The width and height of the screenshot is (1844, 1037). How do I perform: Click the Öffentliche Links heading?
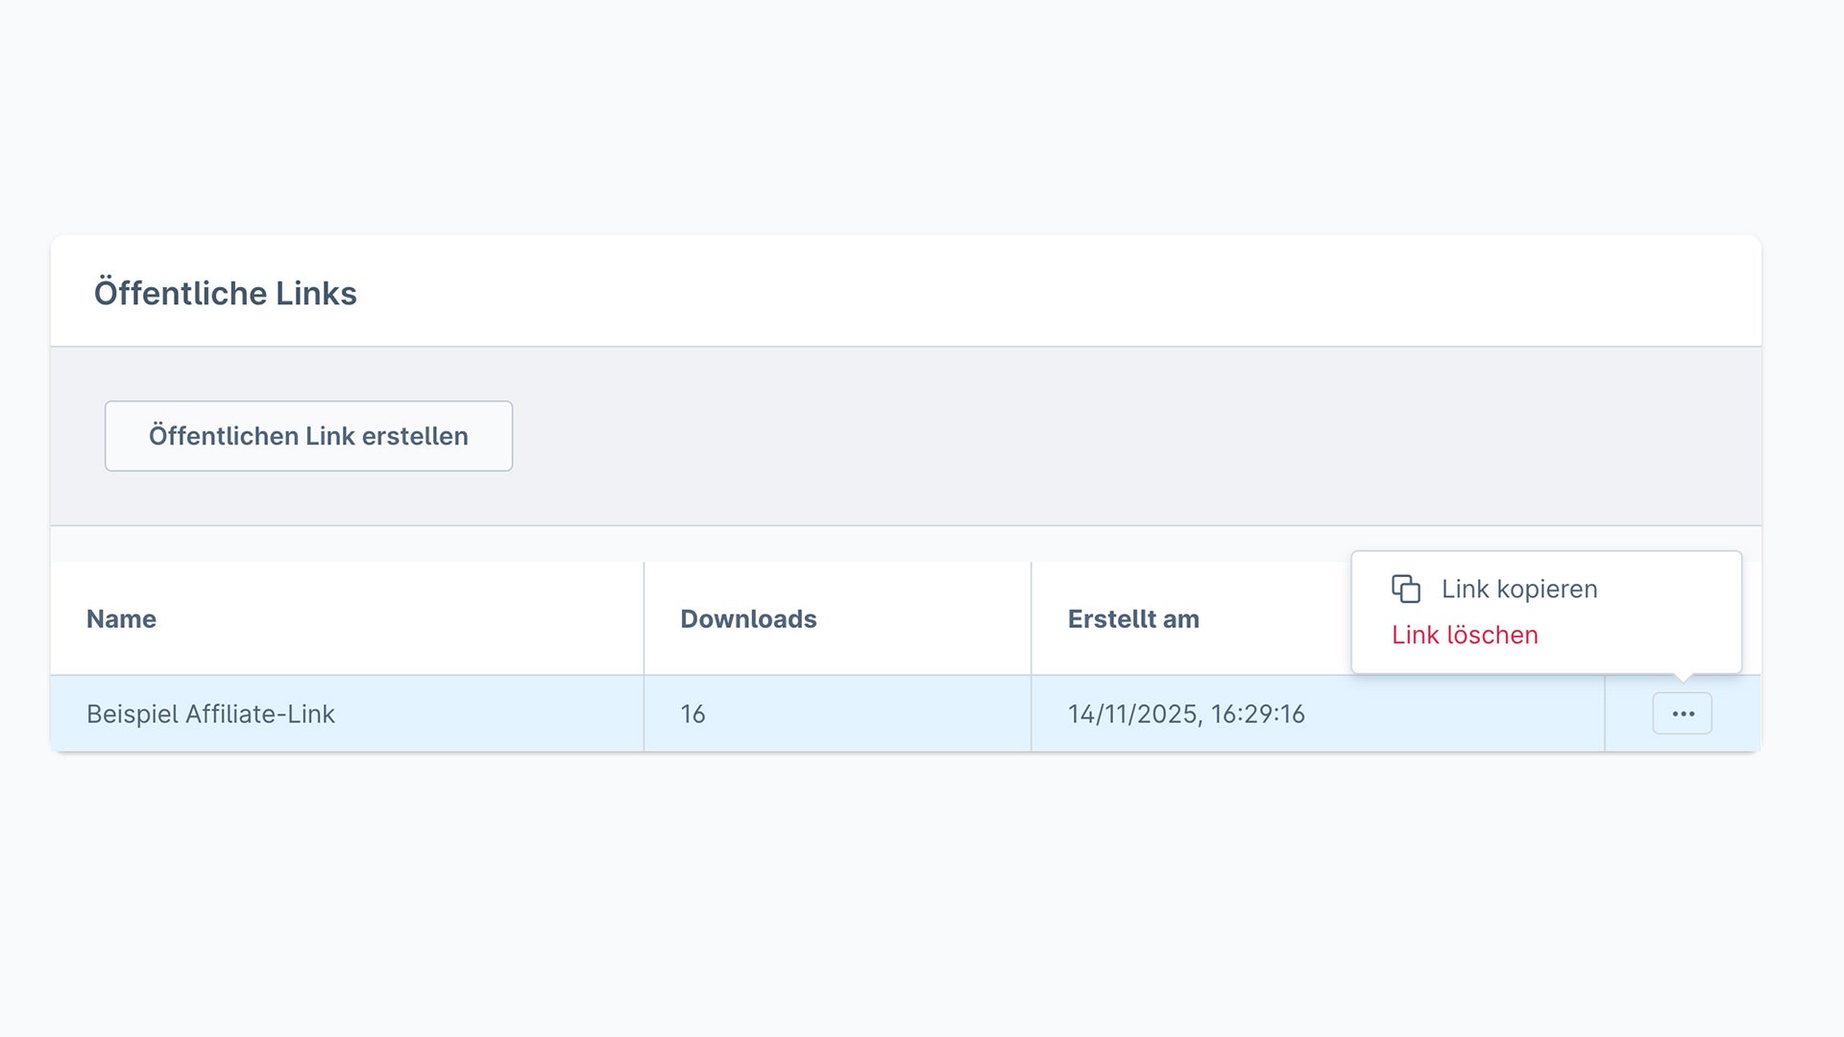pyautogui.click(x=225, y=293)
